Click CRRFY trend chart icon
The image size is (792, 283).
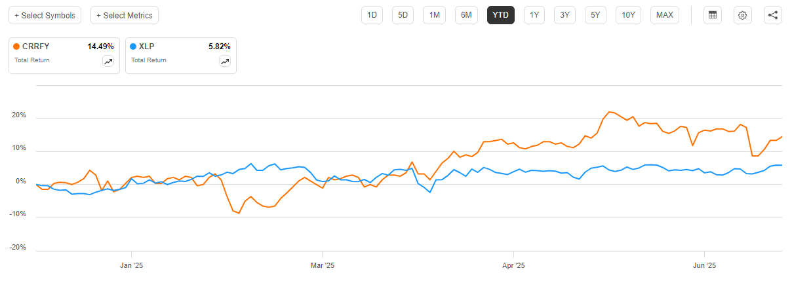click(x=108, y=61)
